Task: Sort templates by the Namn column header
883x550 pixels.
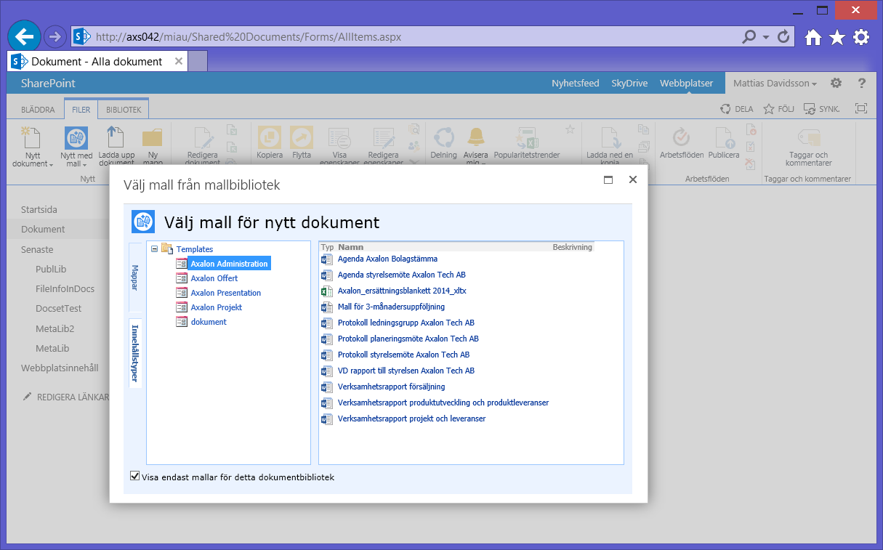Action: pyautogui.click(x=351, y=247)
